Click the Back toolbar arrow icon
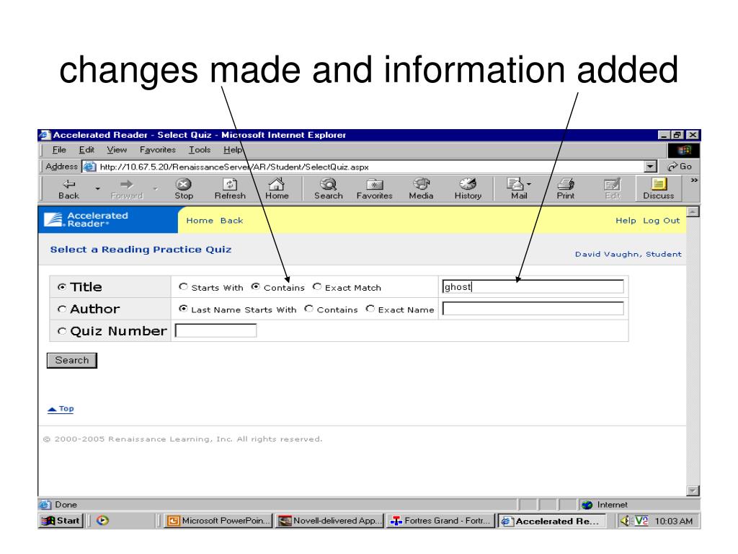 (x=69, y=184)
